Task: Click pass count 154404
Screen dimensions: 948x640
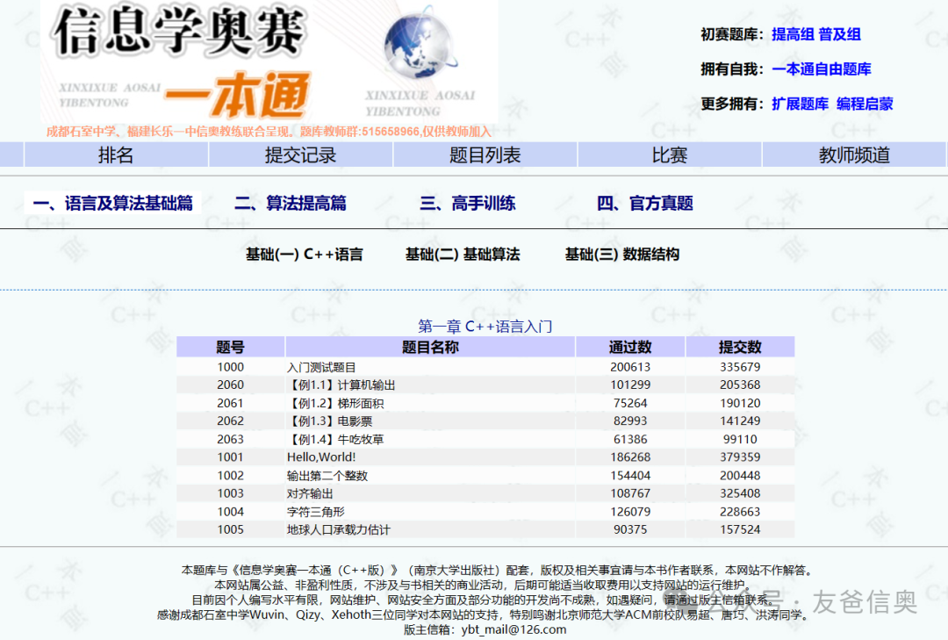Action: (x=630, y=476)
